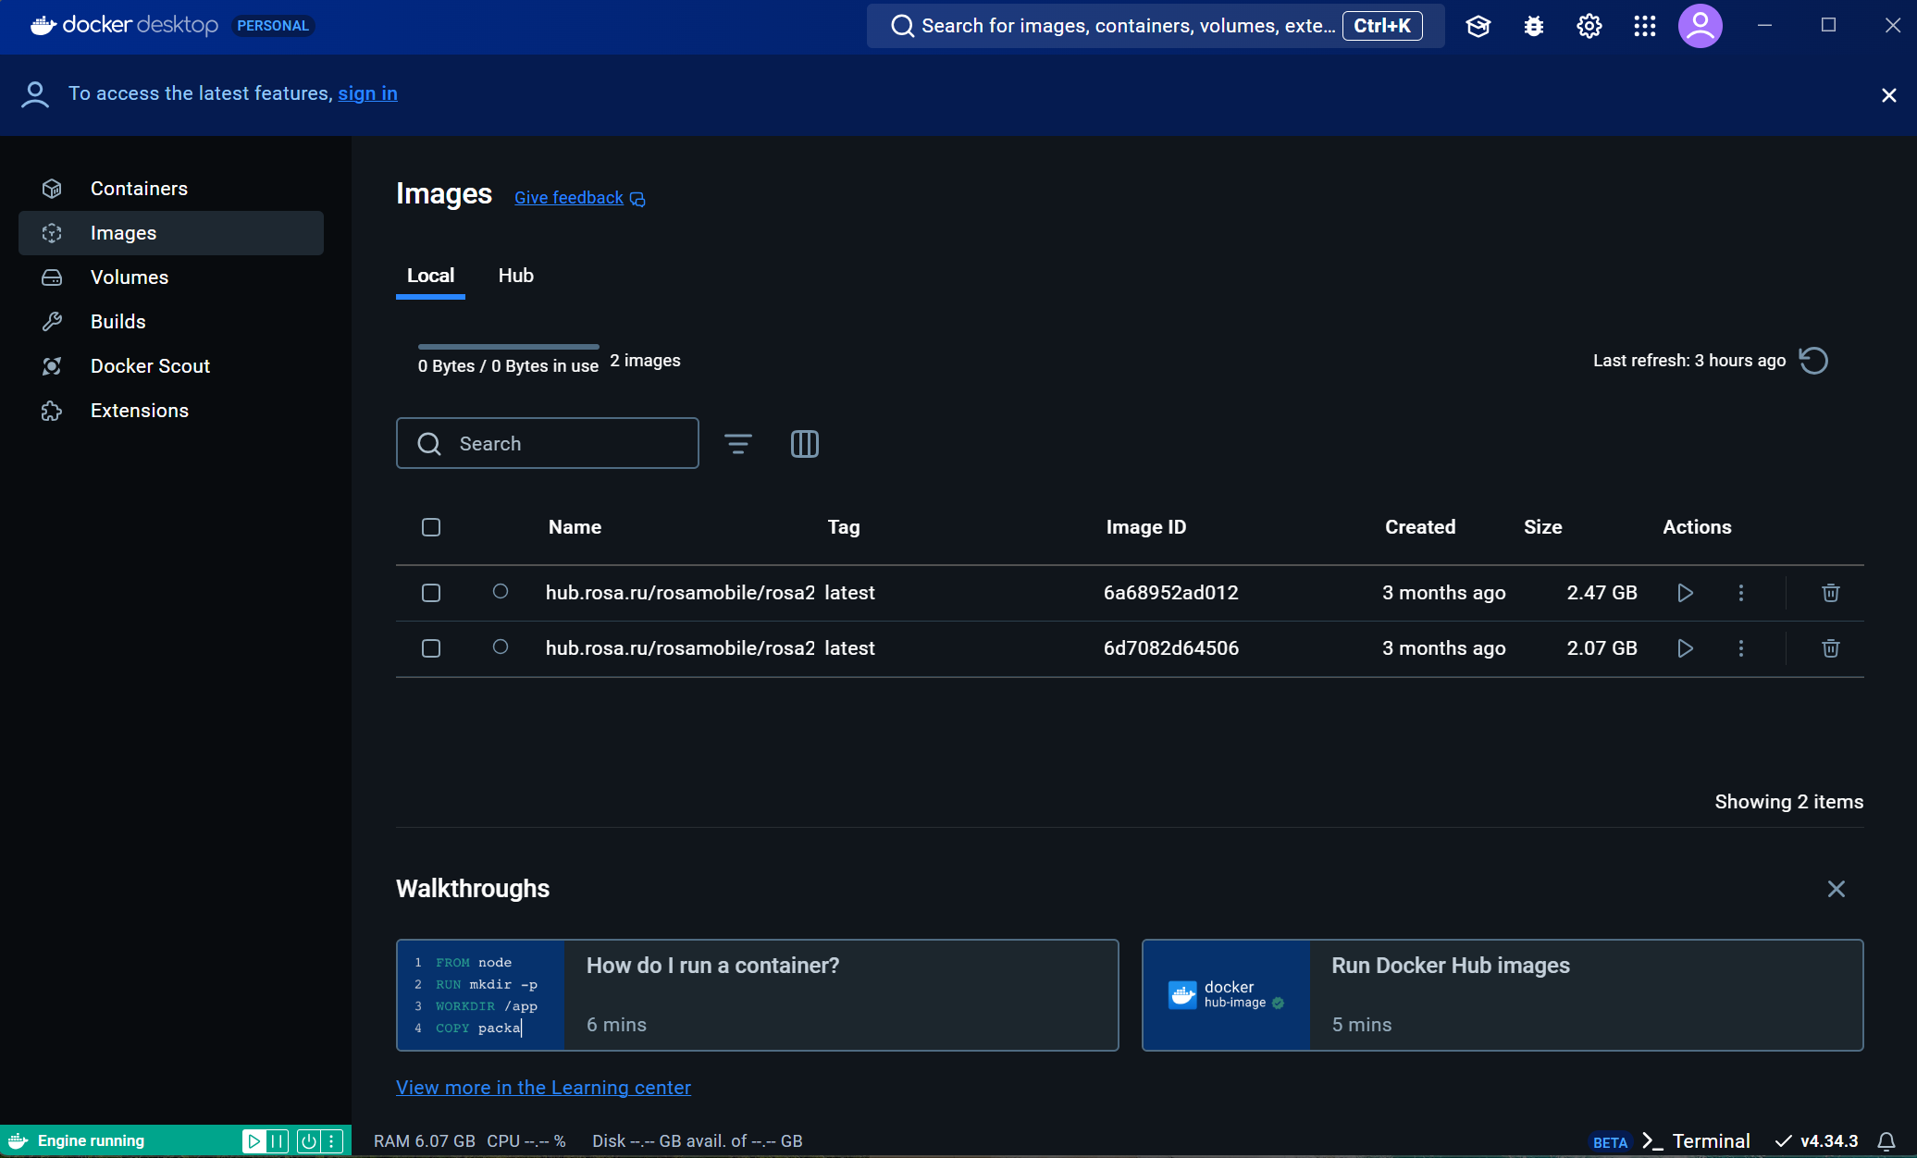
Task: Open the engine options menu in status bar
Action: (331, 1141)
